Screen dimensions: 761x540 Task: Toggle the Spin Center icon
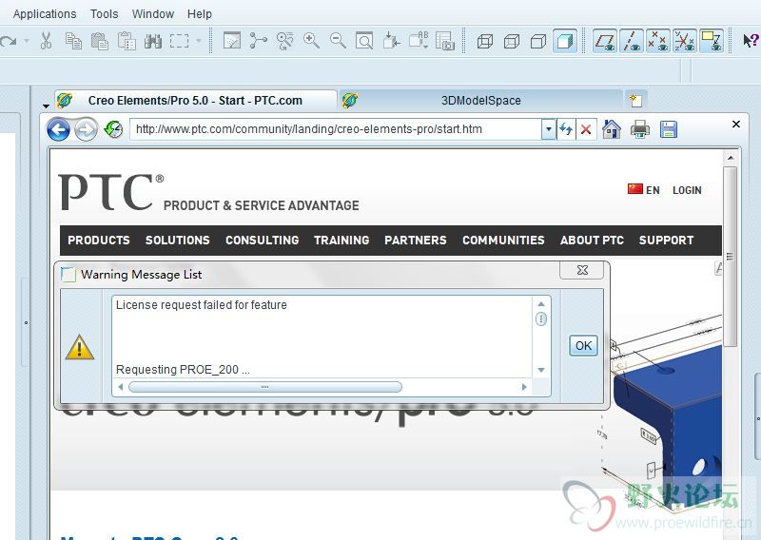click(x=258, y=41)
